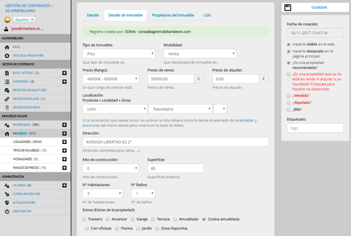This screenshot has height=236, width=351.
Task: Click the plus icon for Blog / Noticias
Action: click(65, 73)
